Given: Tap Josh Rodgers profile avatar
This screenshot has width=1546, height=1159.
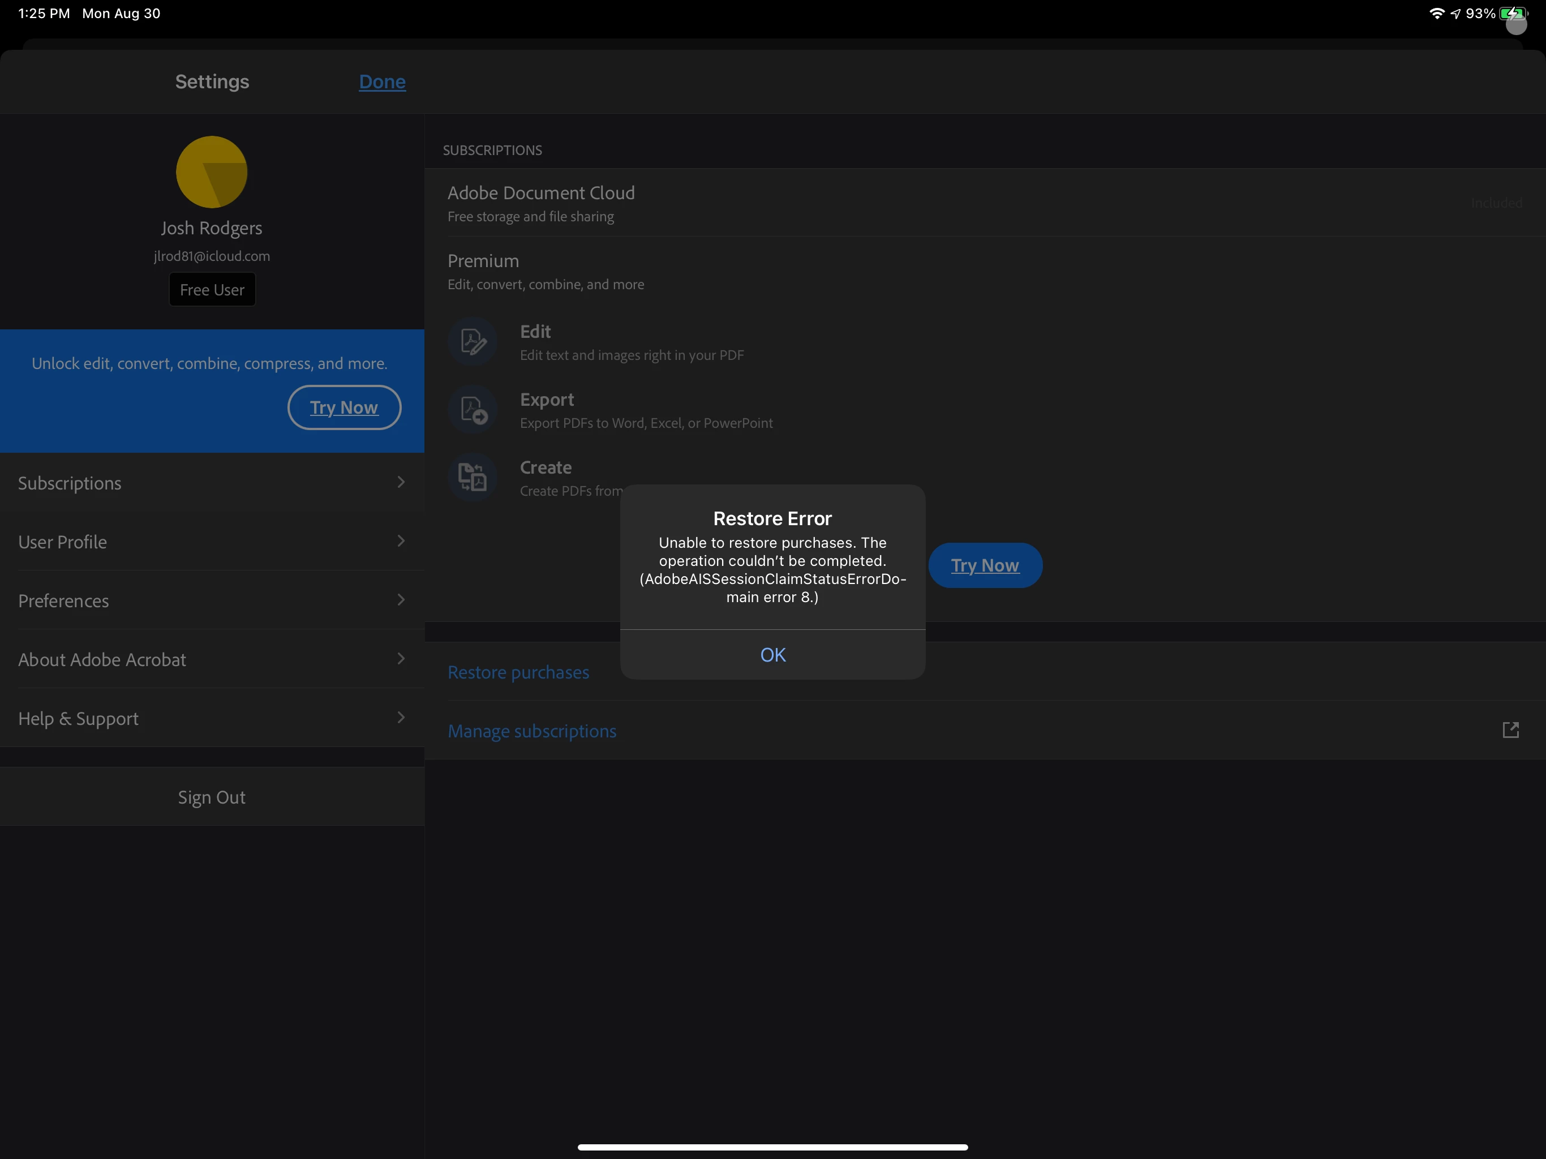Looking at the screenshot, I should 211,172.
